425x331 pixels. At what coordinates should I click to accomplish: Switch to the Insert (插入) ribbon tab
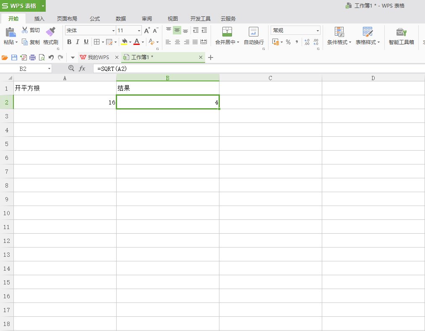pyautogui.click(x=39, y=19)
